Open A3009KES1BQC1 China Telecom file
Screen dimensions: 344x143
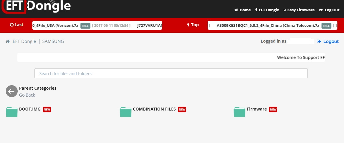pyautogui.click(x=268, y=26)
